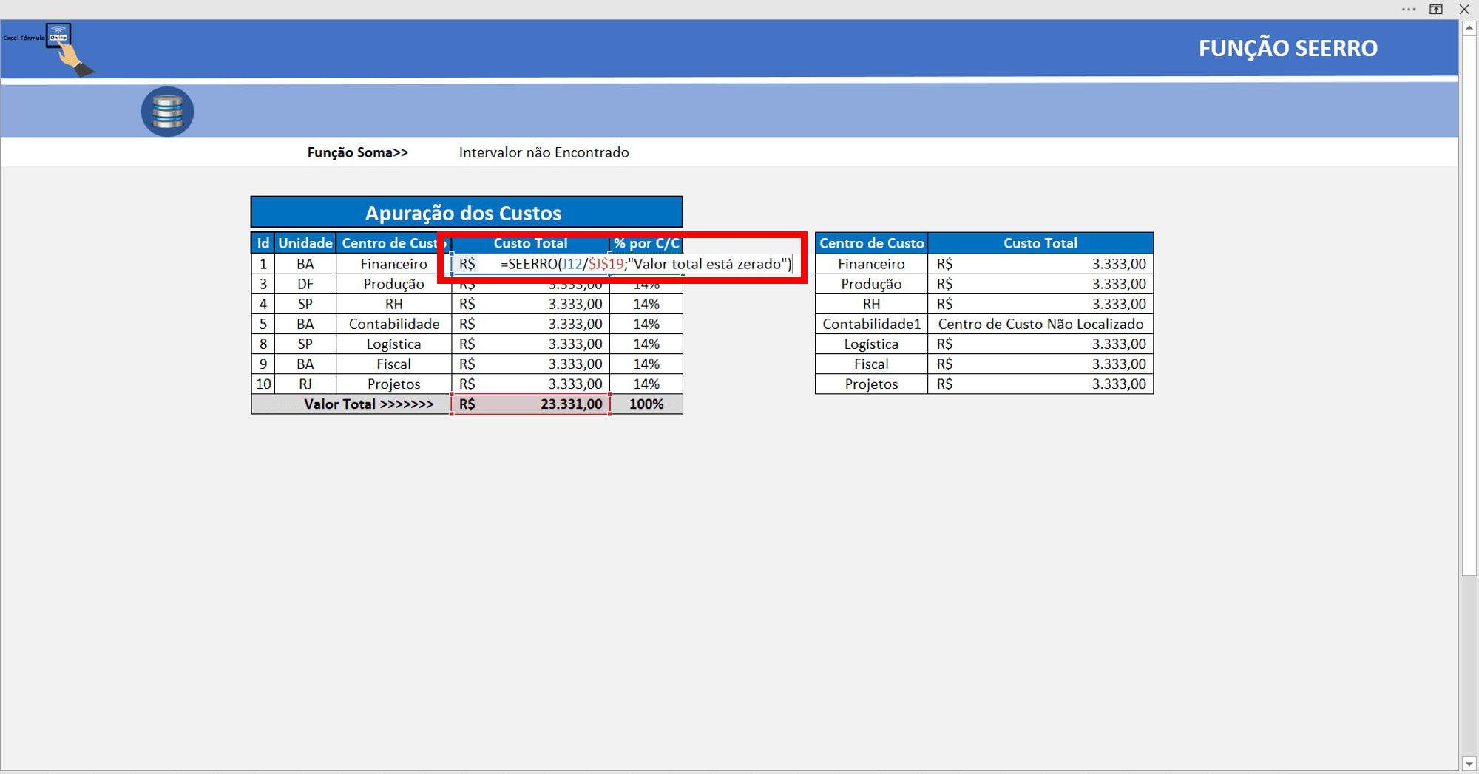Click the vertical scrollbar thumb
1479x774 pixels.
click(1469, 305)
